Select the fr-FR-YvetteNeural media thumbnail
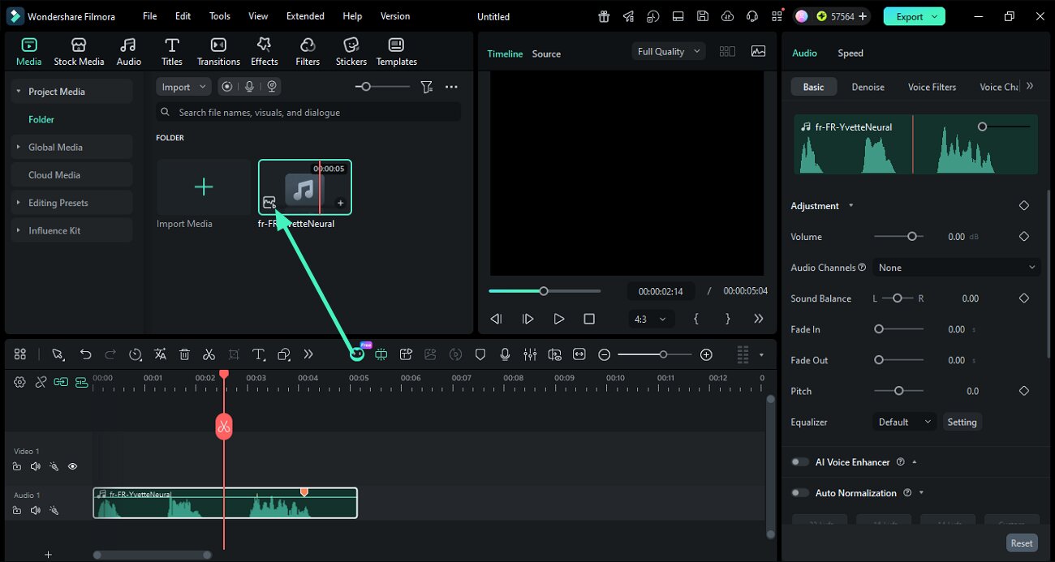This screenshot has height=562, width=1055. [x=305, y=187]
